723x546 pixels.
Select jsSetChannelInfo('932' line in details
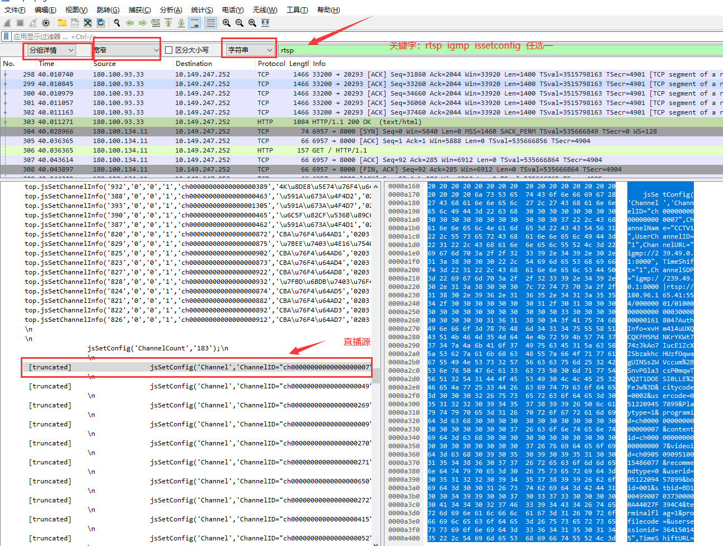(198, 187)
